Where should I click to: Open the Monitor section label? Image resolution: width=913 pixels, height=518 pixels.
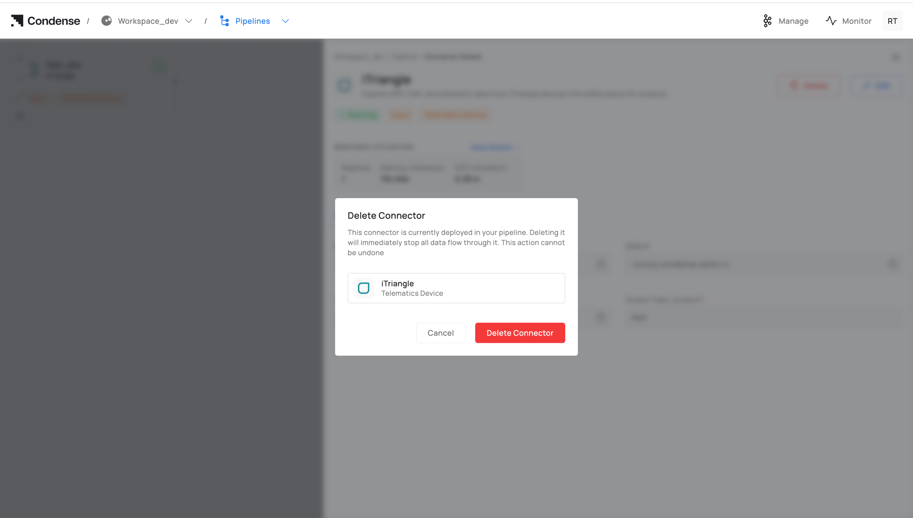point(856,21)
